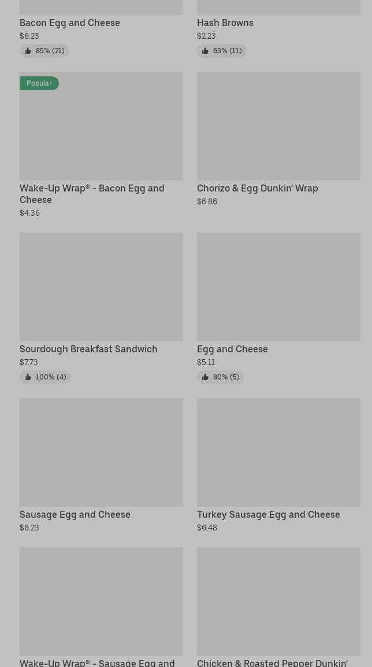Image resolution: width=372 pixels, height=667 pixels.
Task: Open Turkey Sausage Egg and Cheese image
Action: coord(278,452)
